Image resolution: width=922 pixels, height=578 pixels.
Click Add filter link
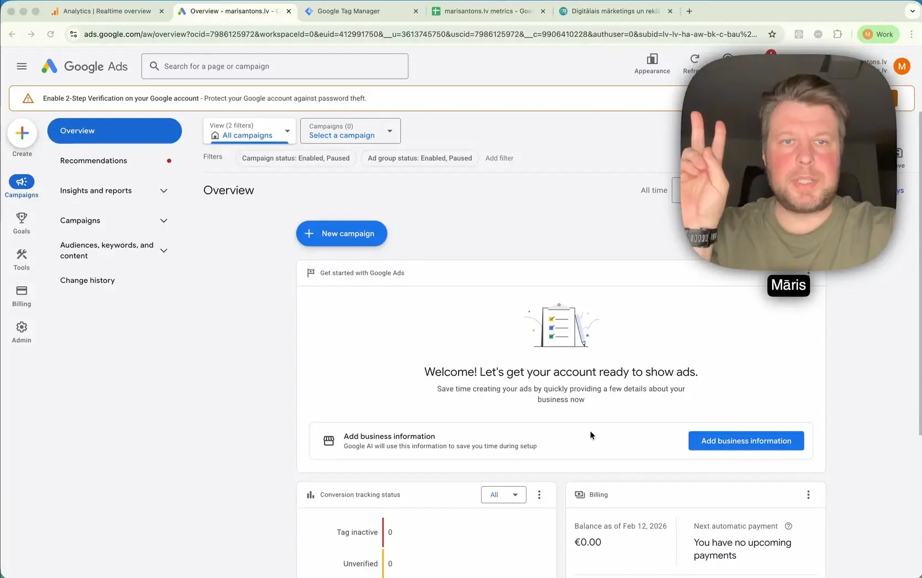(x=499, y=158)
